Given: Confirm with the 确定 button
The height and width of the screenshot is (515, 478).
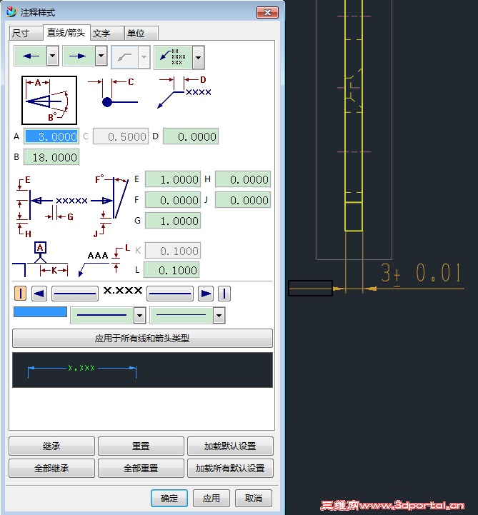Looking at the screenshot, I should (169, 499).
